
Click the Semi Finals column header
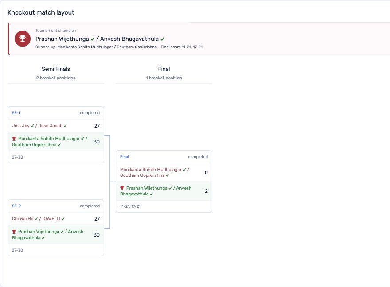point(56,69)
